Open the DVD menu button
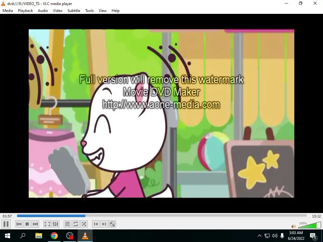 (x=112, y=224)
